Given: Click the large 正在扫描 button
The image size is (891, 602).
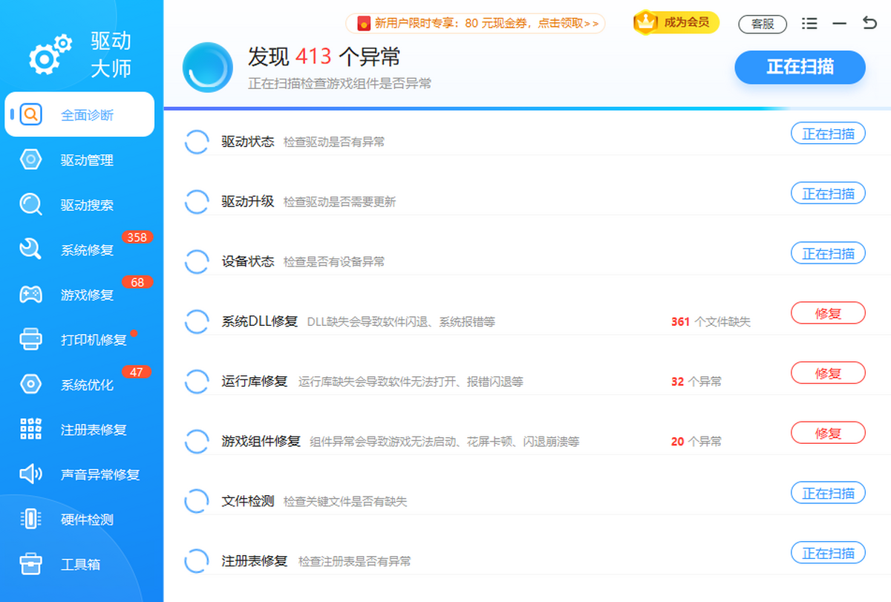Looking at the screenshot, I should [800, 67].
